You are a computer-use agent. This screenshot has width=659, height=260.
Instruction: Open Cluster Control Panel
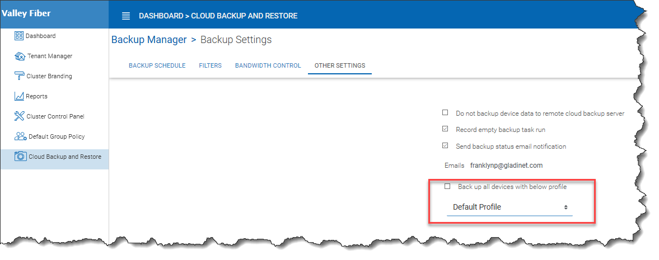click(x=55, y=116)
